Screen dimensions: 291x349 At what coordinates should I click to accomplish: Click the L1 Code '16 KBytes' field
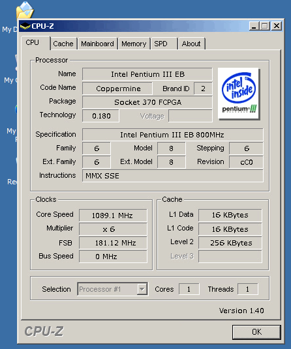(230, 229)
